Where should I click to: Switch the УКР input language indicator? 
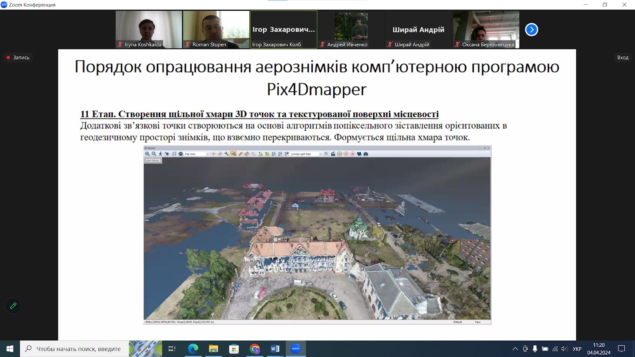pyautogui.click(x=577, y=349)
